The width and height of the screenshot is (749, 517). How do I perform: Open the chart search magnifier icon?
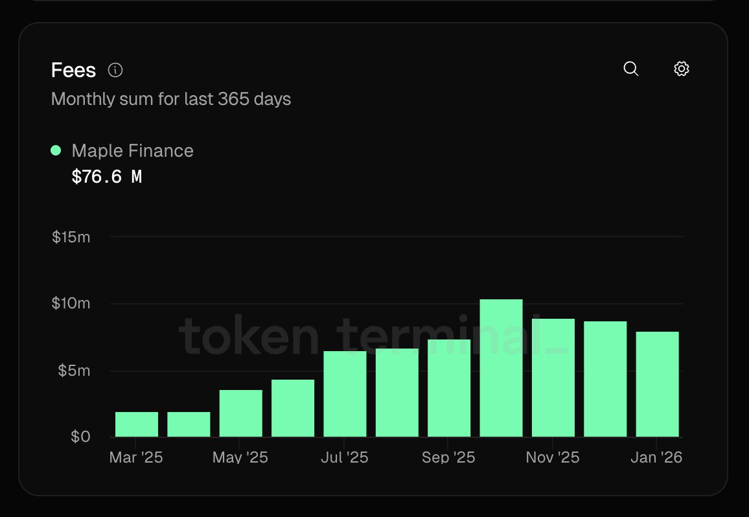click(x=630, y=69)
